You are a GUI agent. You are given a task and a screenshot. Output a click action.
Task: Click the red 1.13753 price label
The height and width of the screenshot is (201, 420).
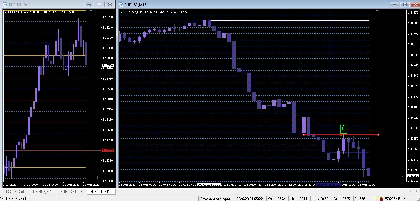108,150
